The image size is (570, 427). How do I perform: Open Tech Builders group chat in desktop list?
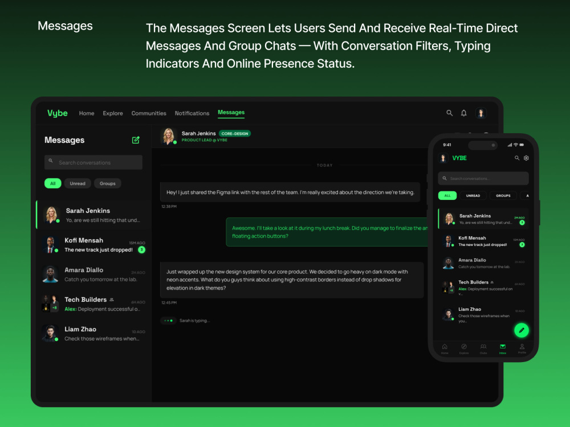(93, 304)
